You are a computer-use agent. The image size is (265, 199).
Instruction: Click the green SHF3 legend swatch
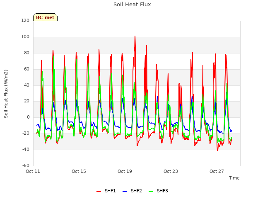(x=151, y=192)
